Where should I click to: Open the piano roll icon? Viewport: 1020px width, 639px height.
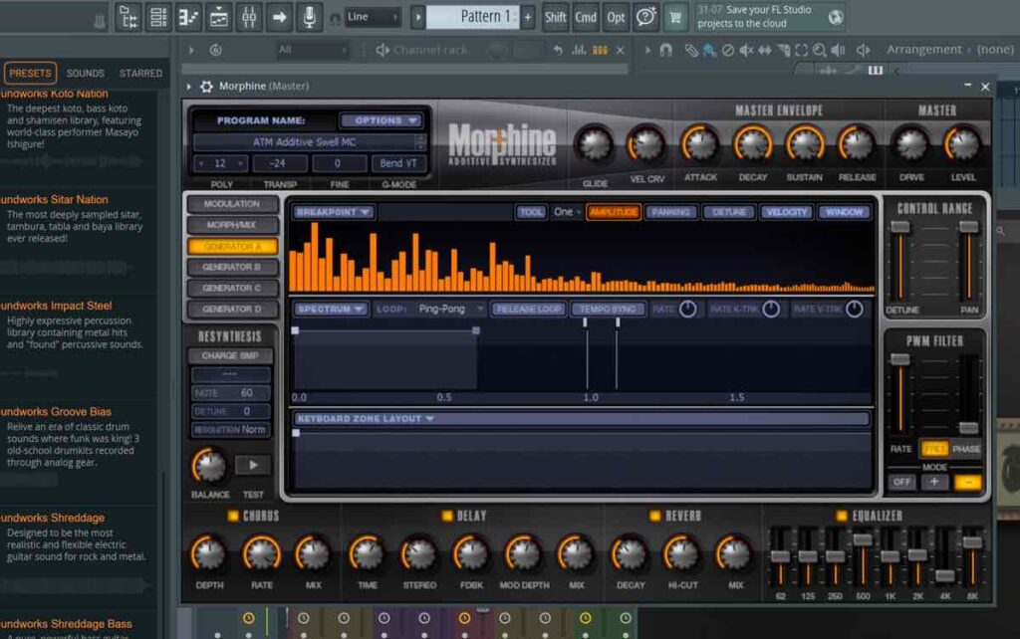pyautogui.click(x=188, y=18)
